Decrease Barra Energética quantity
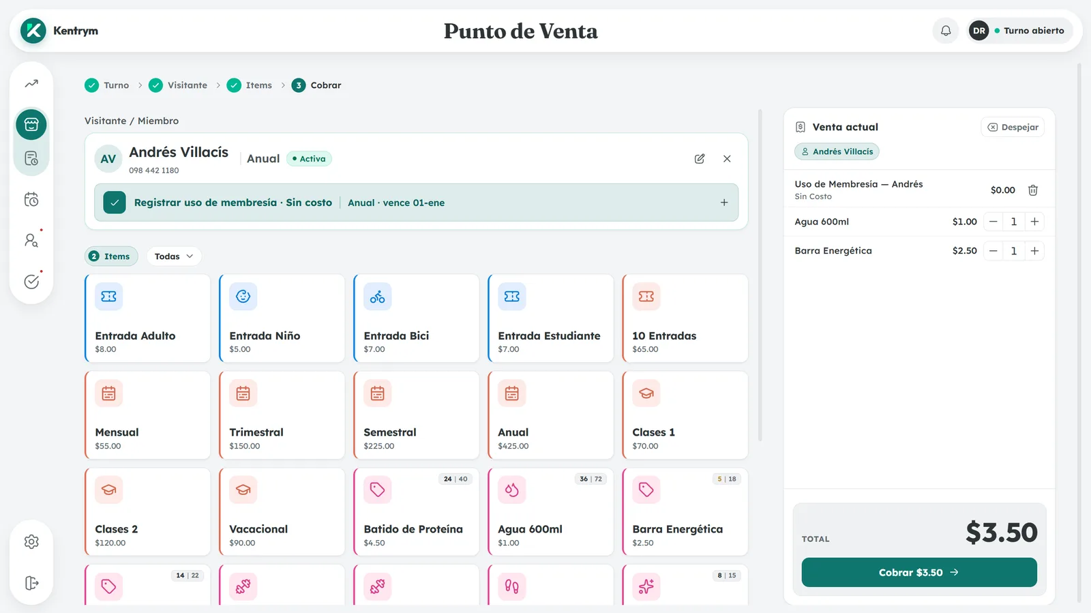Screen dimensions: 1091x613 [x=993, y=251]
